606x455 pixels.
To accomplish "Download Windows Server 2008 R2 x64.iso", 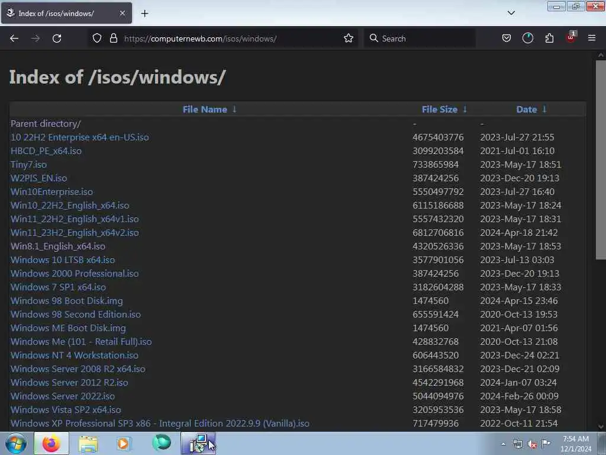I will click(78, 369).
